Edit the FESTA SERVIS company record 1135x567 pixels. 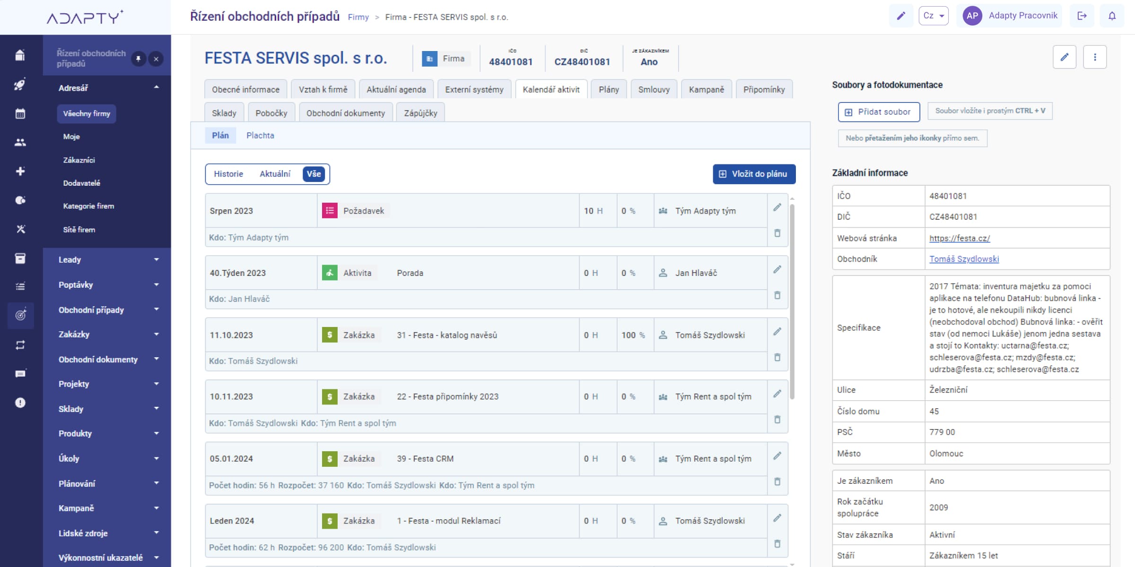(1065, 57)
